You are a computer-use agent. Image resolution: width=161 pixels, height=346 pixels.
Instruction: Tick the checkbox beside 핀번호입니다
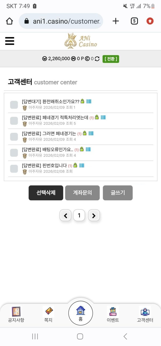click(x=14, y=169)
